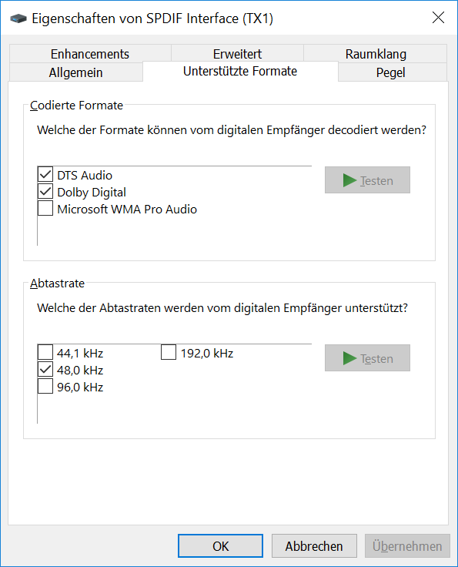
Task: Enable the 96,0 kHz sample rate
Action: 45,387
